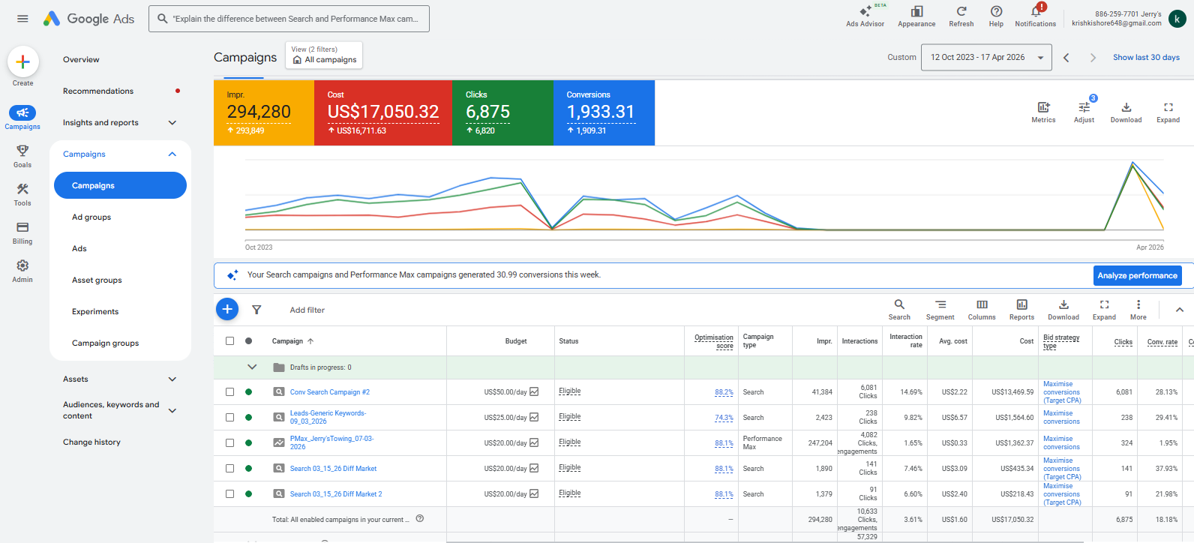The height and width of the screenshot is (543, 1194).
Task: Open the Adjust chart settings icon
Action: coord(1084,108)
